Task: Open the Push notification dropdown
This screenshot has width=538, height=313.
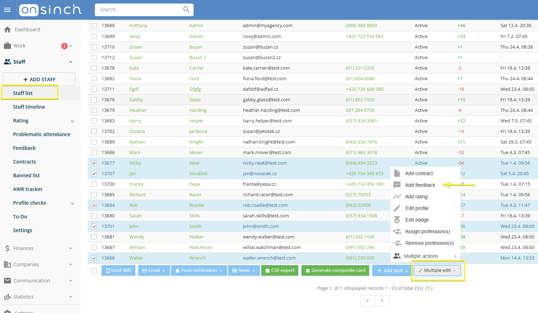Action: point(199,270)
